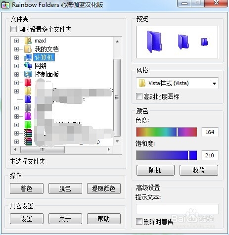
Task: Select 网络 in folder tree
Action: 41,66
